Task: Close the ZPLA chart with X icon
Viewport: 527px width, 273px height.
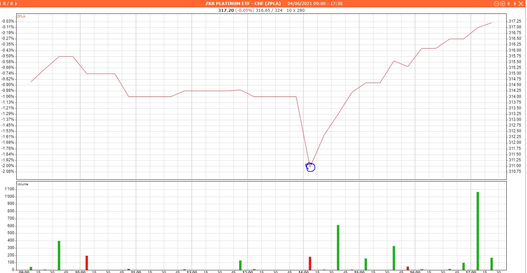Action: pyautogui.click(x=521, y=4)
